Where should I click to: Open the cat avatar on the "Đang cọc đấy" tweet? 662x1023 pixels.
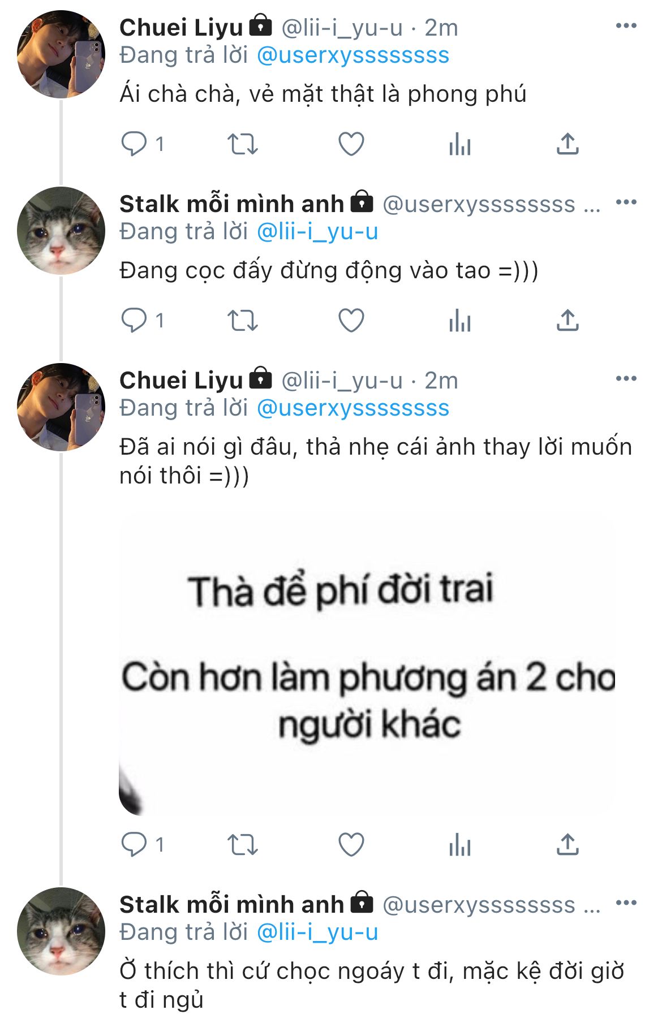tap(61, 231)
